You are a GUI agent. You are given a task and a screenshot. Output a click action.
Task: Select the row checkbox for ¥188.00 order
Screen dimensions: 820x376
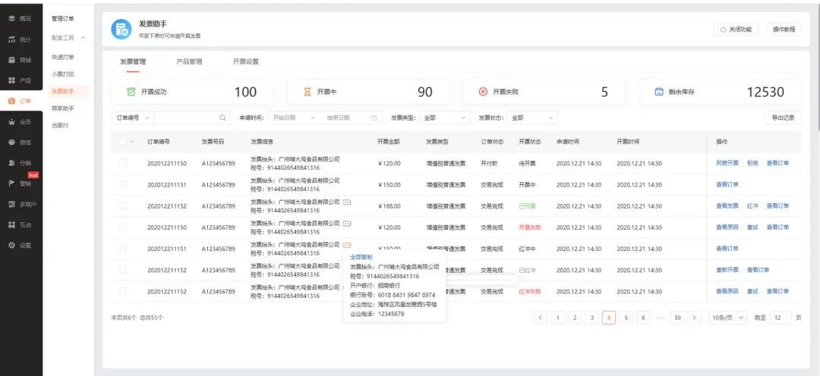coord(124,205)
